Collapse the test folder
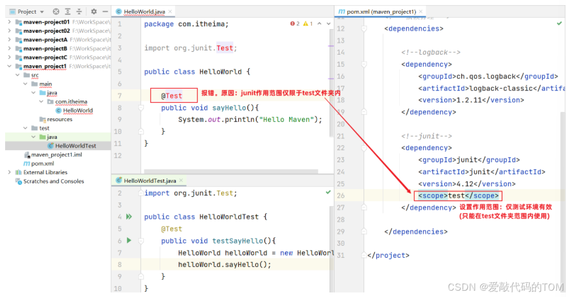This screenshot has width=566, height=297. coord(25,128)
